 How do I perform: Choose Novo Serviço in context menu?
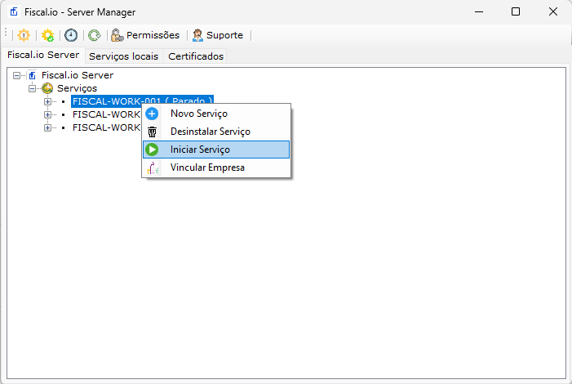click(x=216, y=114)
